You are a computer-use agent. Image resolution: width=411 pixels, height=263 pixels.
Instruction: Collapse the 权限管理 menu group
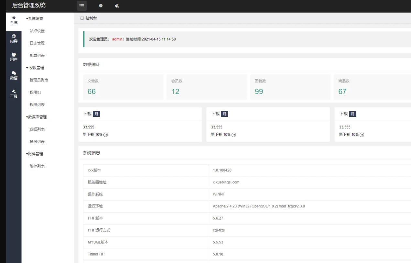(x=35, y=68)
